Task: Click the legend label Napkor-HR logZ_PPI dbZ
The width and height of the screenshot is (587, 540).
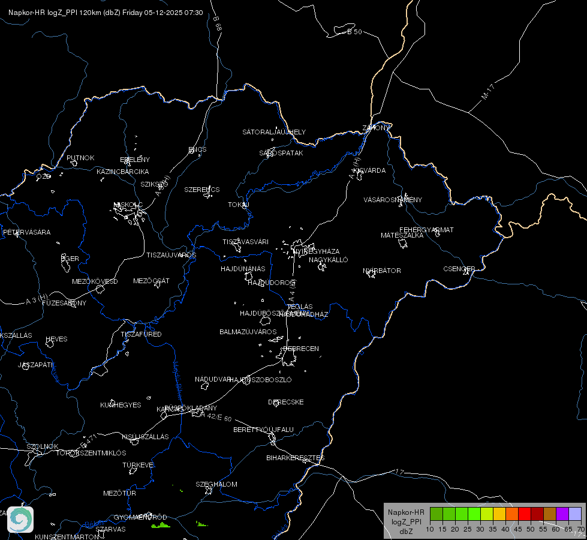Action: [x=406, y=521]
